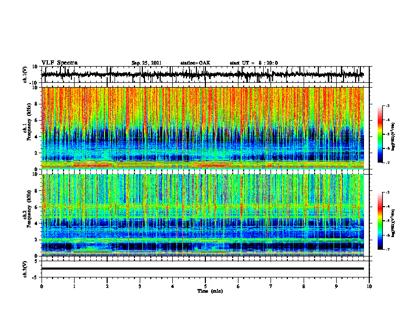This screenshot has width=416, height=321.
Task: Click the "5" tick of the ch.3(V) axis
Action: [36, 261]
